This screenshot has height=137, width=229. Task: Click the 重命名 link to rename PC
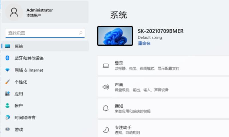tap(144, 43)
